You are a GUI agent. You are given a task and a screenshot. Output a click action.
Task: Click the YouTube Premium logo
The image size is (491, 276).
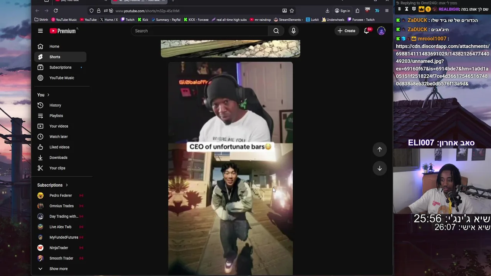63,31
